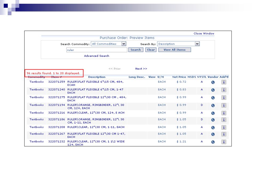Select item number 322071232
Viewport: 256px width, 192px height.
point(57,141)
